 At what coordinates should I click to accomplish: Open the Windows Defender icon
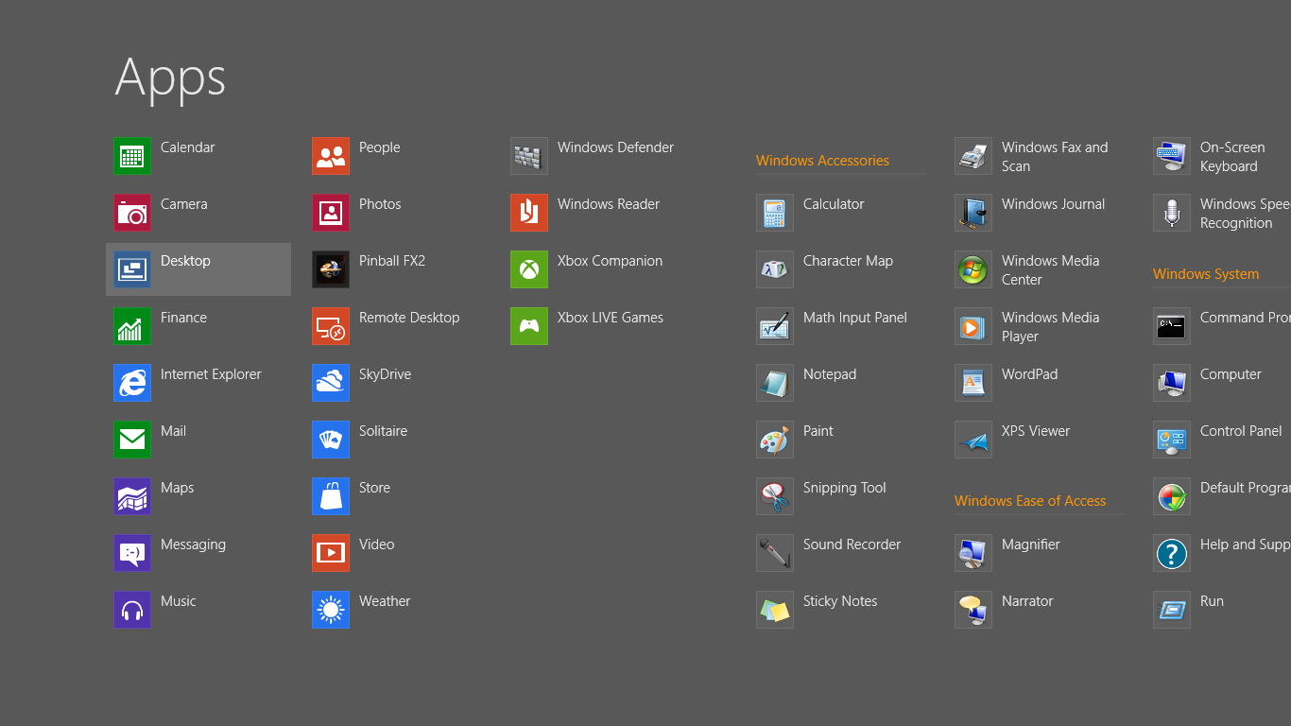(x=529, y=156)
